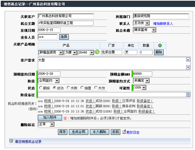Image resolution: width=195 pixels, height=150 pixels.
Task: Click the 业务人员 input field containing crm
Action: click(x=48, y=37)
